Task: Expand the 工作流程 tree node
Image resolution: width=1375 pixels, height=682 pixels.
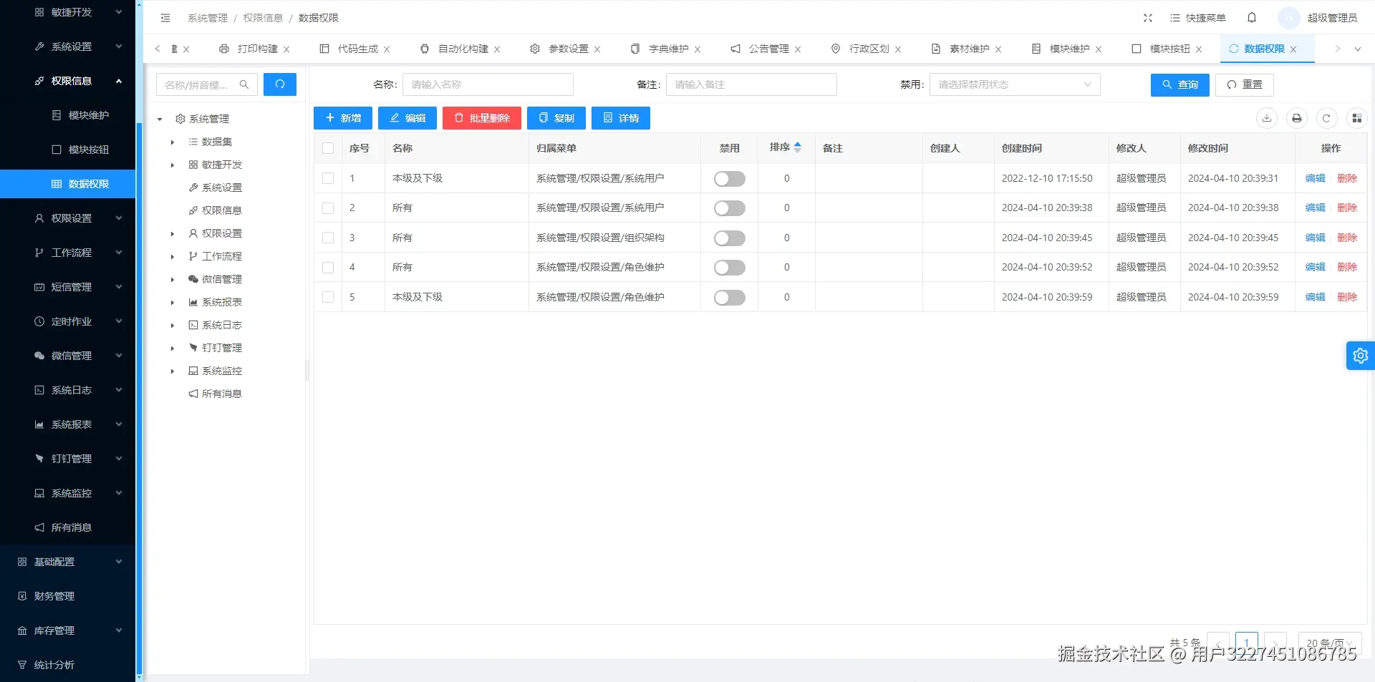Action: pyautogui.click(x=173, y=257)
